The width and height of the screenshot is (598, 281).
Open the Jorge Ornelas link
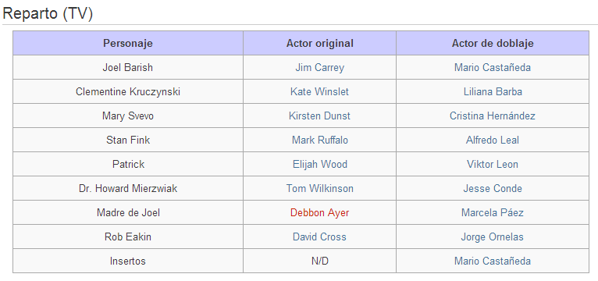[493, 237]
